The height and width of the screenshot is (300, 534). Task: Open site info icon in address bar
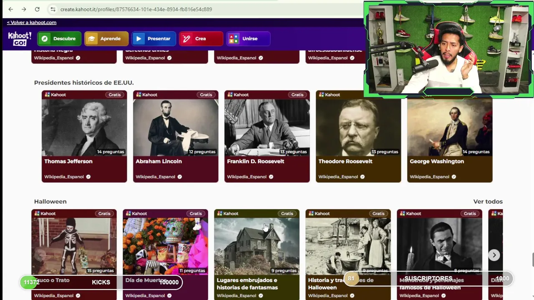pyautogui.click(x=53, y=9)
